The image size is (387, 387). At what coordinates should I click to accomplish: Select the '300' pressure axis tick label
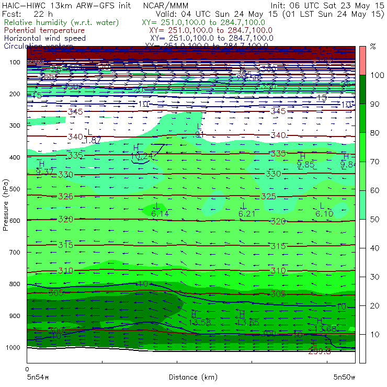coord(15,126)
